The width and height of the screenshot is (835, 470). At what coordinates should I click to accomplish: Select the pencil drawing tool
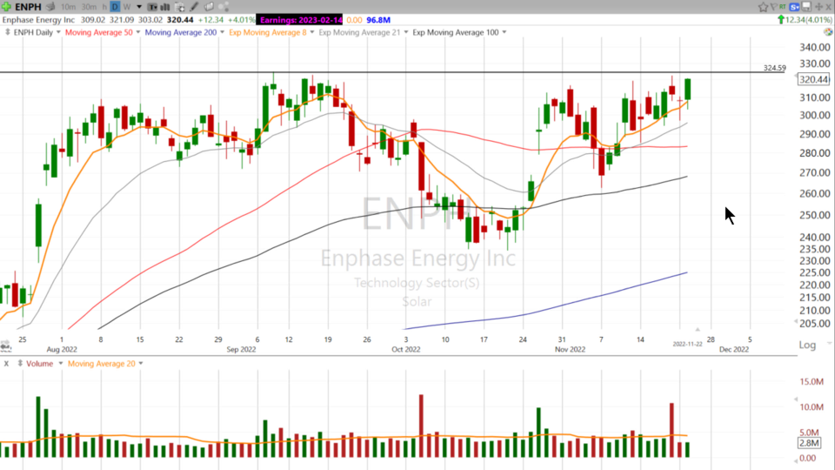[194, 6]
